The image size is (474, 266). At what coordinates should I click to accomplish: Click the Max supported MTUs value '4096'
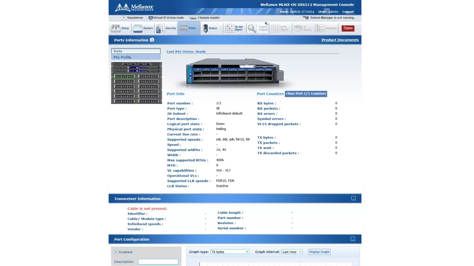[x=220, y=160]
